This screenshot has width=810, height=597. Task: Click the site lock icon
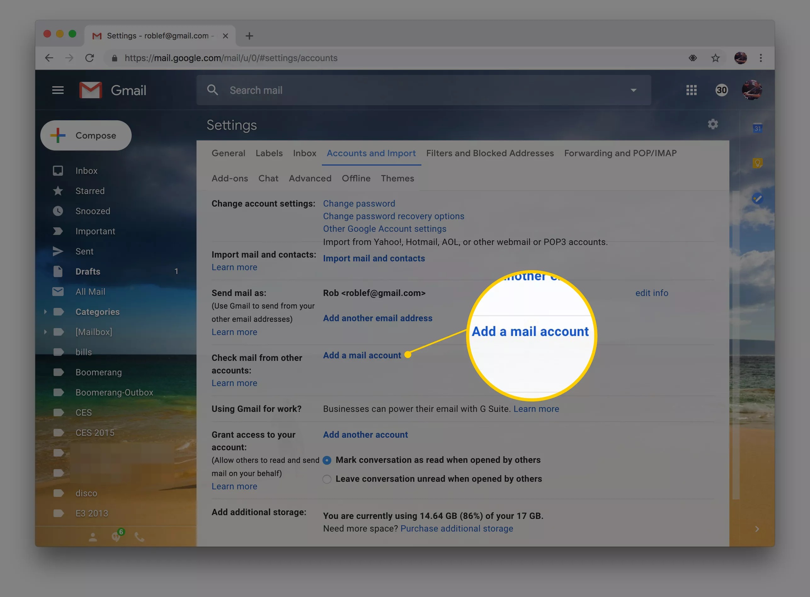coord(115,58)
